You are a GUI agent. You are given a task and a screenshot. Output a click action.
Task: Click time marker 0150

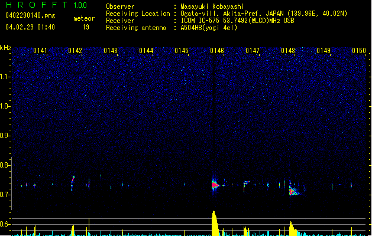359,51
